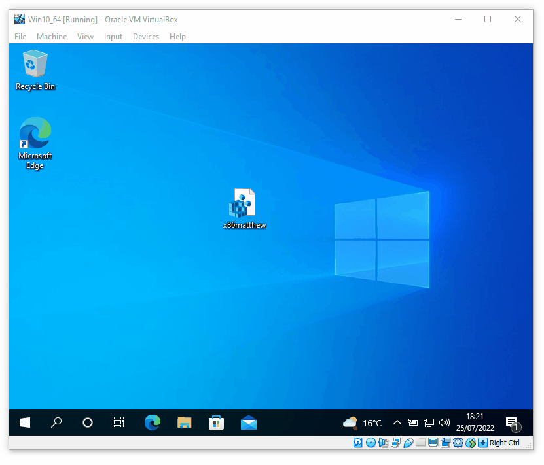Image resolution: width=544 pixels, height=465 pixels.
Task: Open the Input menu
Action: coord(113,37)
